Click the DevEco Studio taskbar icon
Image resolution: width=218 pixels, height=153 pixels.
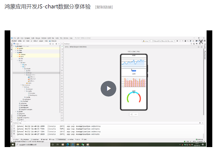pyautogui.click(x=73, y=145)
